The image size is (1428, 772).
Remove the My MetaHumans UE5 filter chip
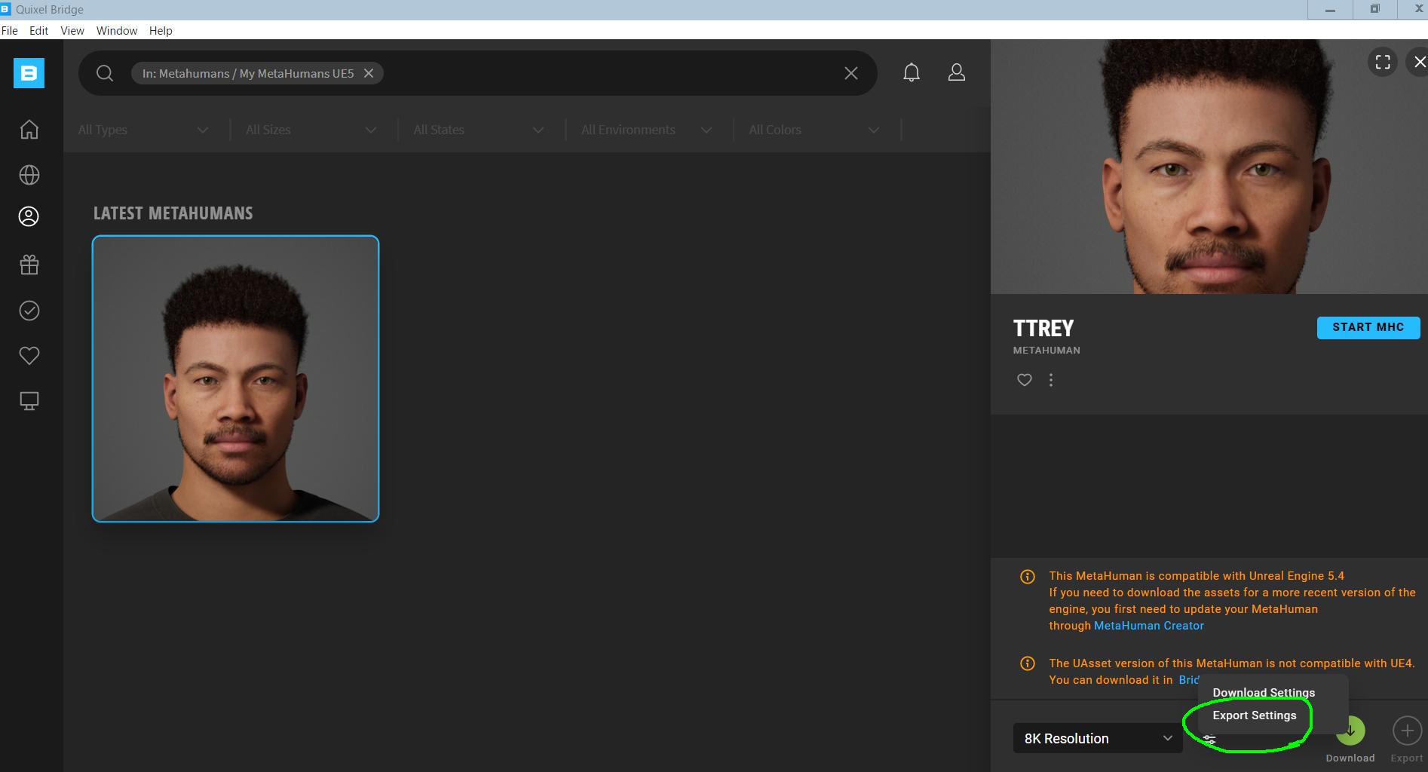(369, 73)
